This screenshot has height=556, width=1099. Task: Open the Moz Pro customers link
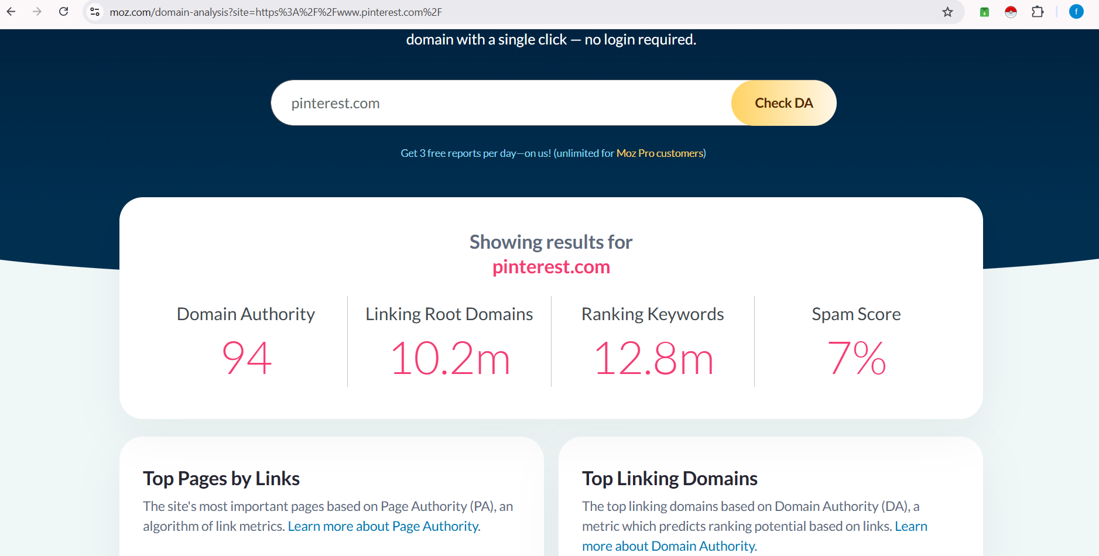click(660, 153)
